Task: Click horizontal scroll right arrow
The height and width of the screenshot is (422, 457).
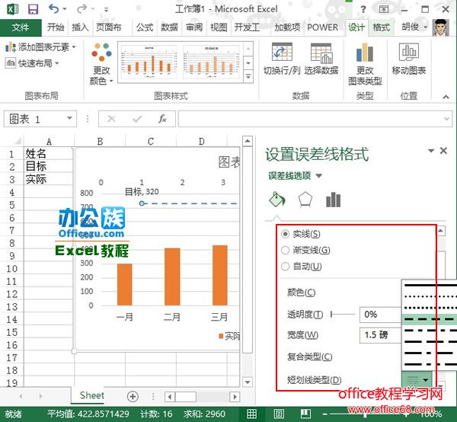Action: [x=235, y=397]
